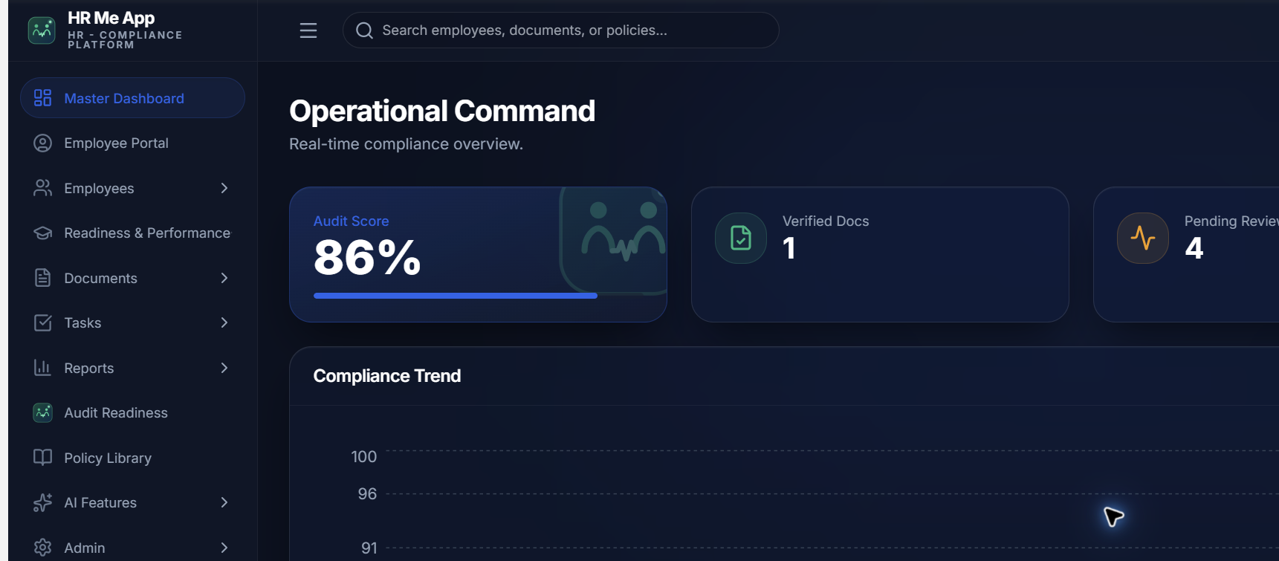Click the Pending Review label
This screenshot has width=1279, height=561.
tap(1231, 221)
